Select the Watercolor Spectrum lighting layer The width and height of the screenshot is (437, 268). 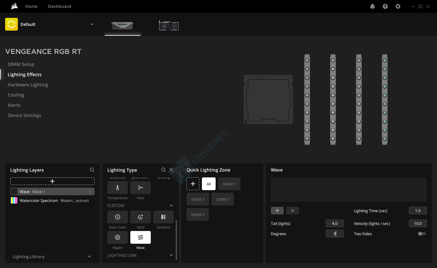52,200
